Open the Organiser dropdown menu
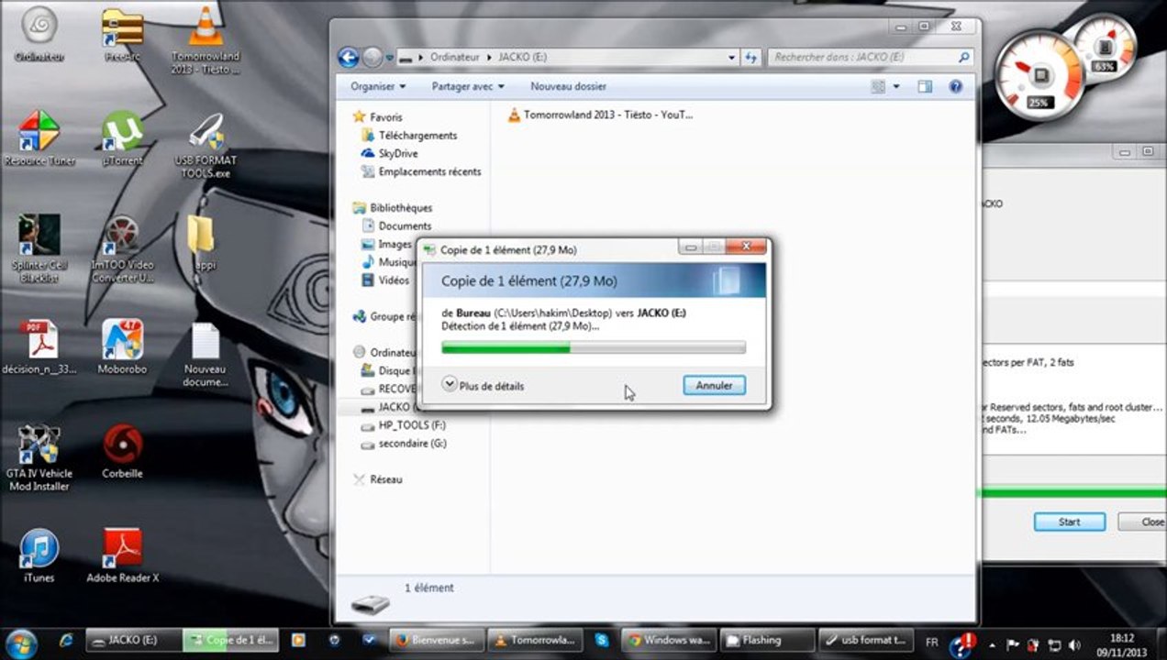Image resolution: width=1167 pixels, height=660 pixels. (x=378, y=86)
